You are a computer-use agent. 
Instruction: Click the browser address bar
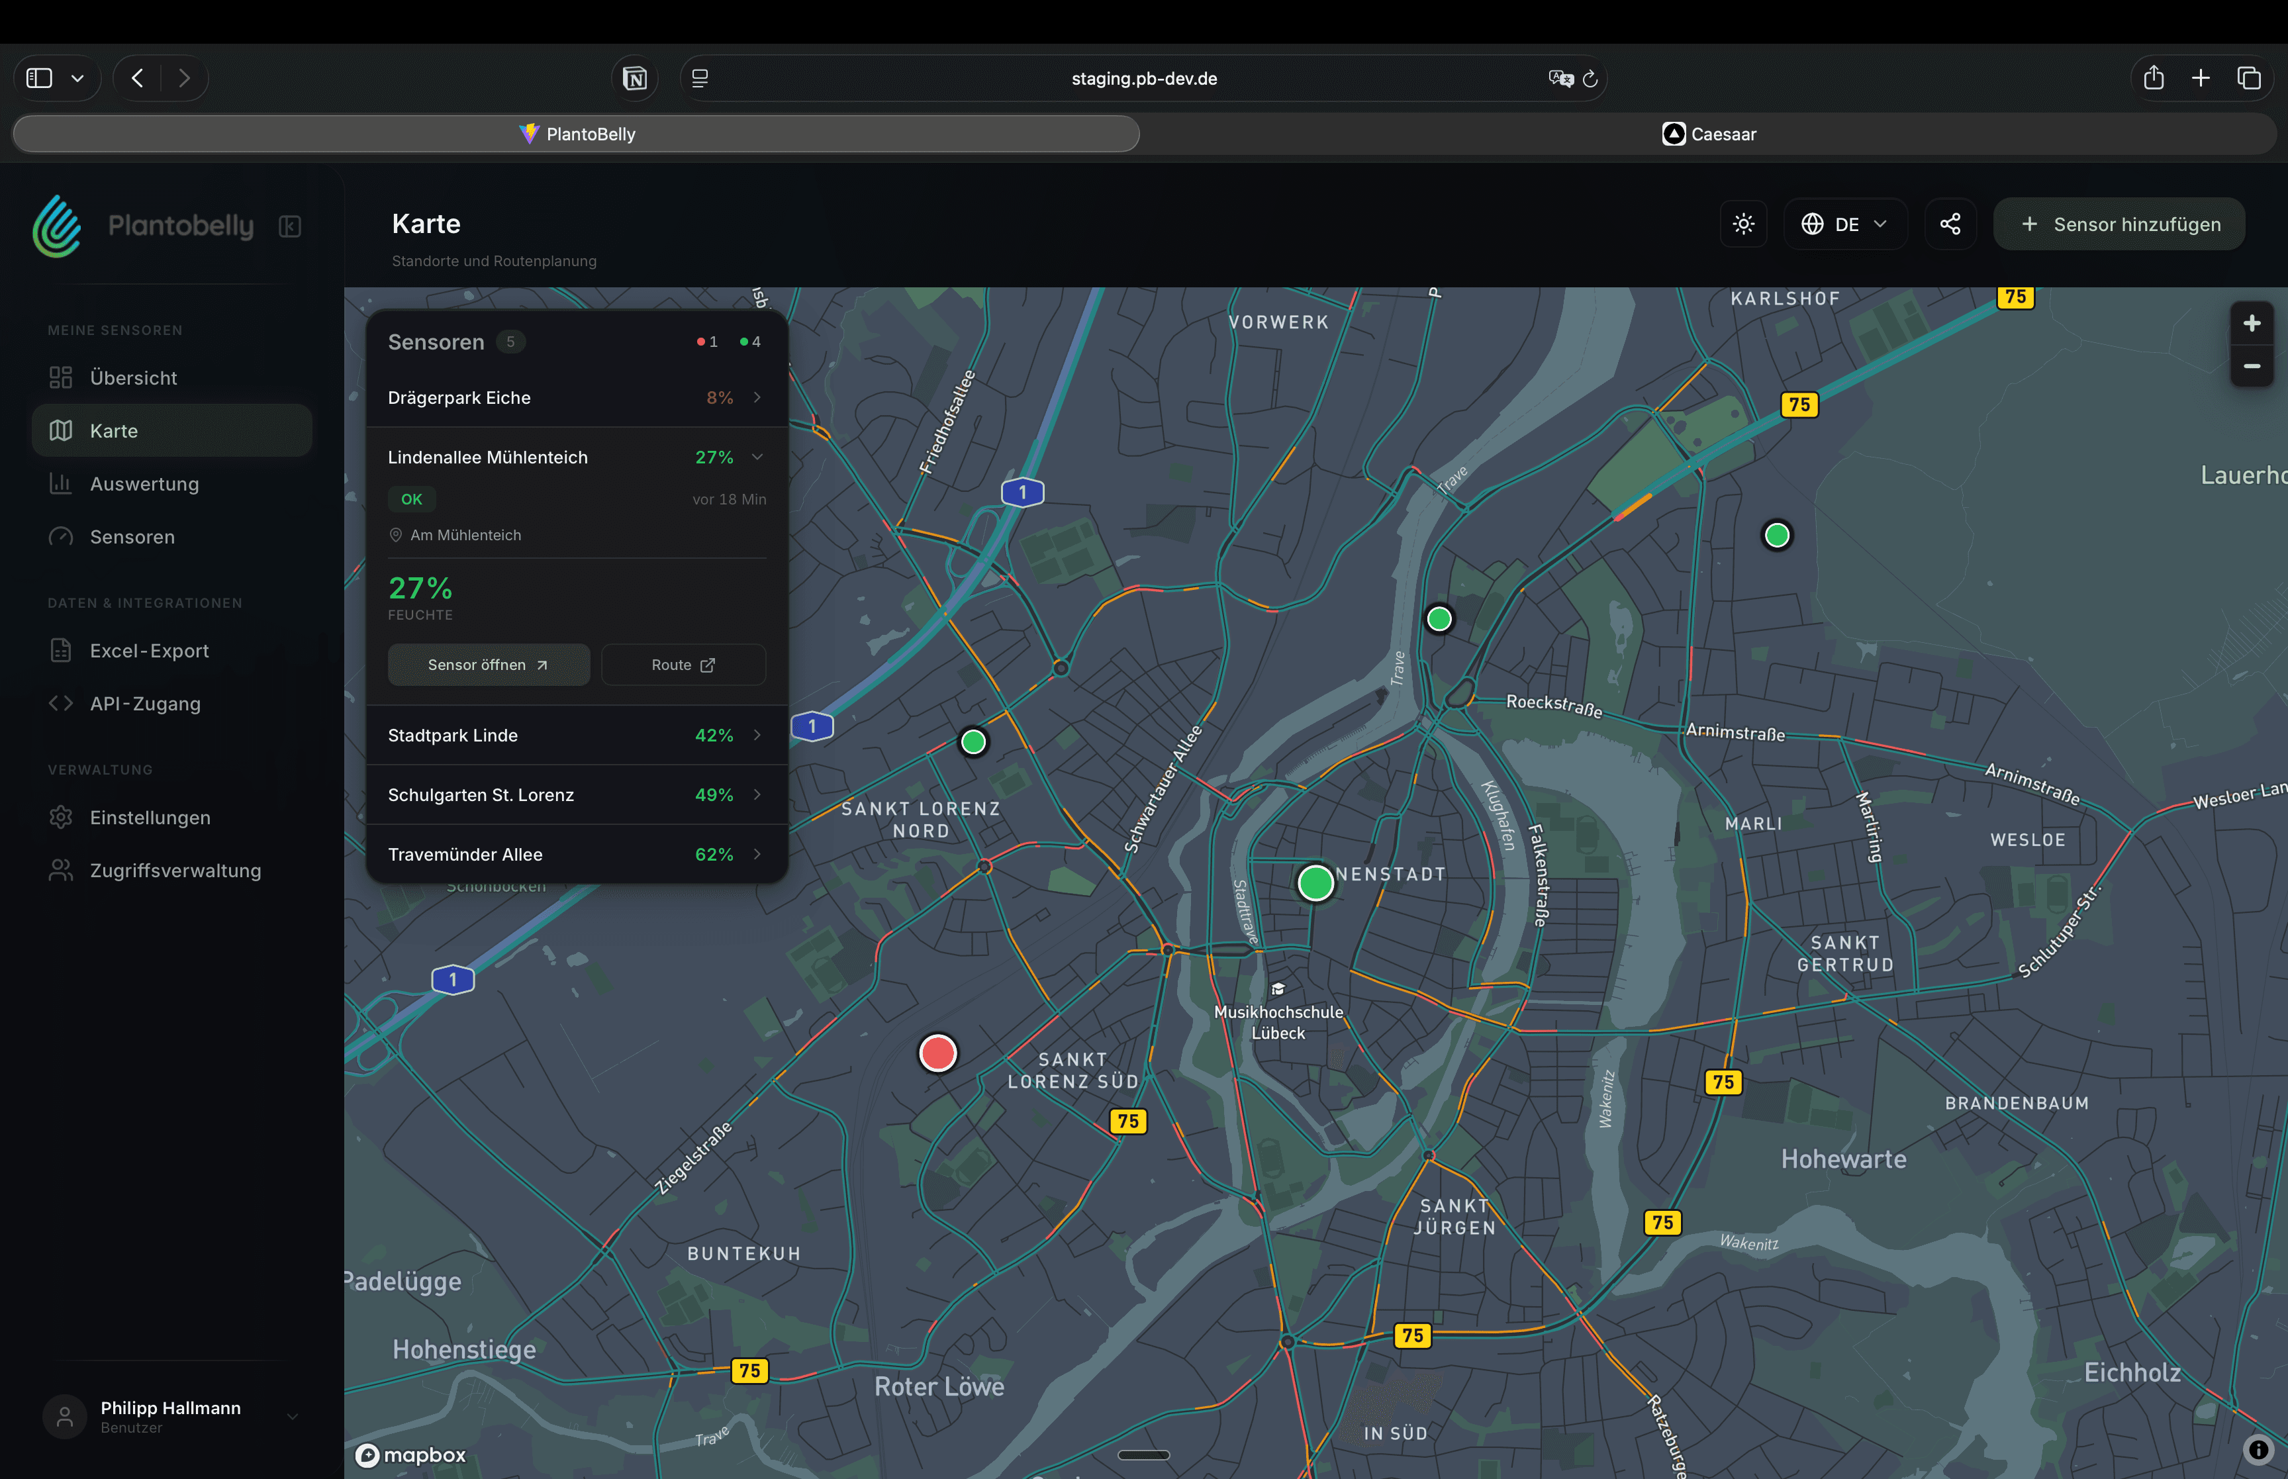[x=1143, y=79]
